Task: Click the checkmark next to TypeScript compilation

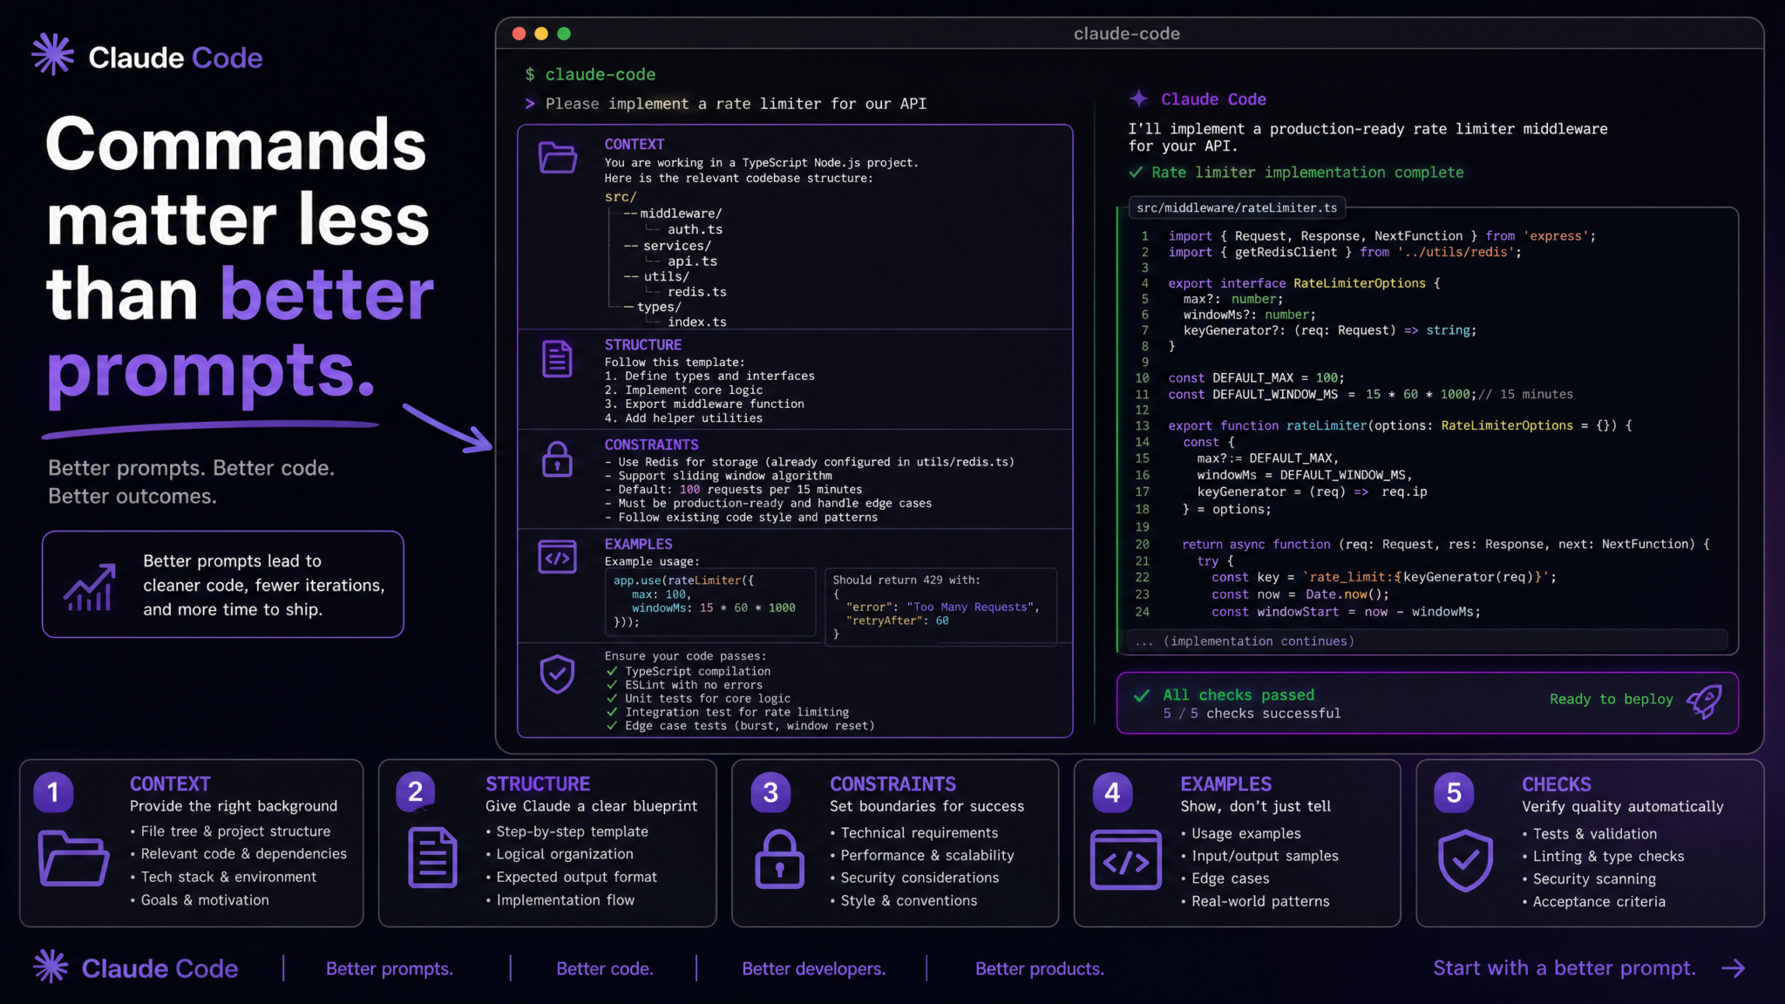Action: point(612,671)
